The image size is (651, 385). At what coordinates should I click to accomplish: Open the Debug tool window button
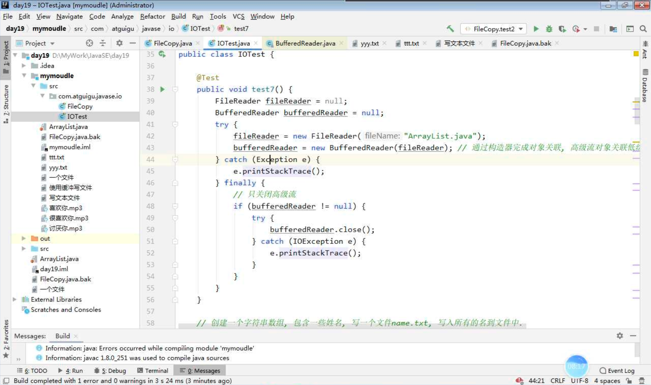click(x=110, y=371)
